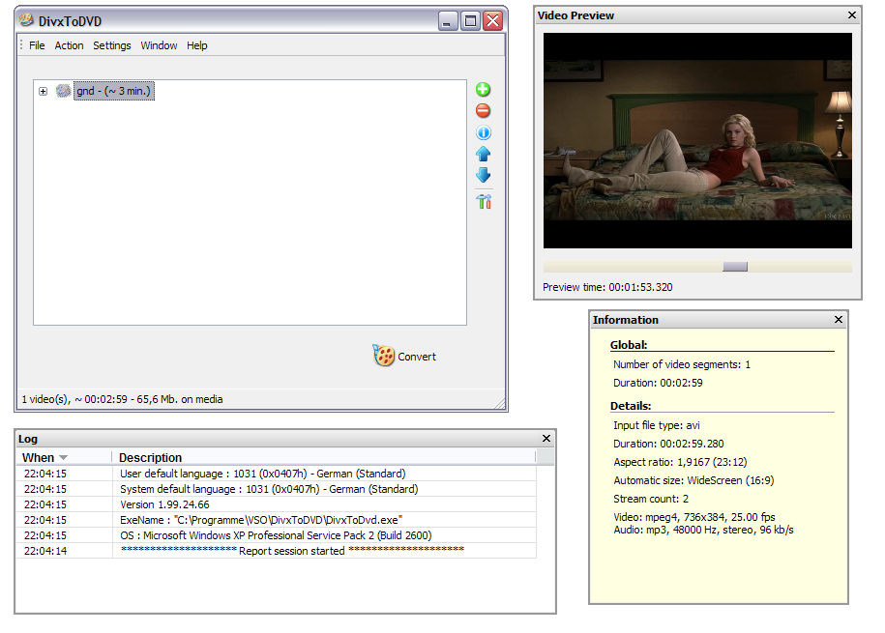Open the Settings menu
This screenshot has height=633, width=885.
click(x=111, y=45)
